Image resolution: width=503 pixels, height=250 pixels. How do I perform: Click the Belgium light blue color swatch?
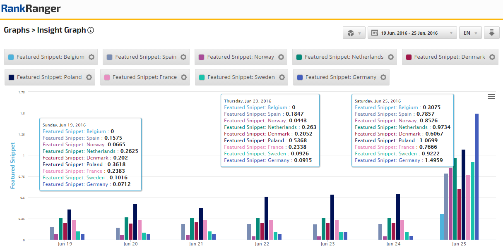[x=11, y=57]
